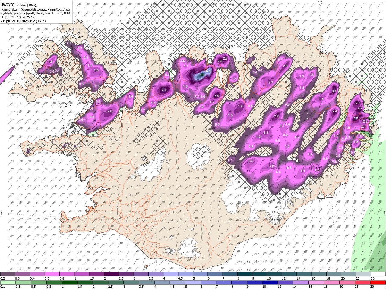The width and height of the screenshot is (386, 289).
Task: Pick the lavender 4–4.5 swatch in the top legend row
Action: (x=171, y=274)
